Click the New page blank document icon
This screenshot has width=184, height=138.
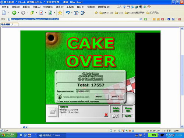click(x=4, y=13)
